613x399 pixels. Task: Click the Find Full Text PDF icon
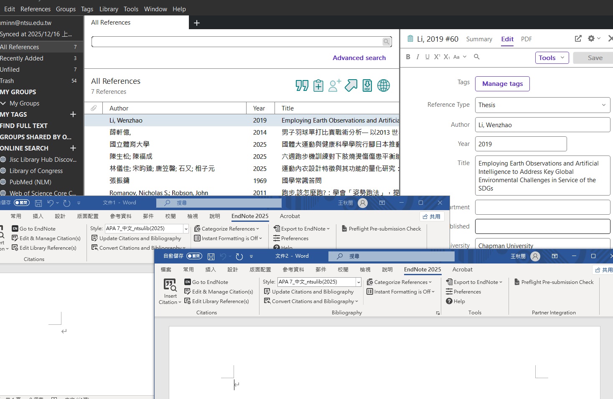coord(367,85)
